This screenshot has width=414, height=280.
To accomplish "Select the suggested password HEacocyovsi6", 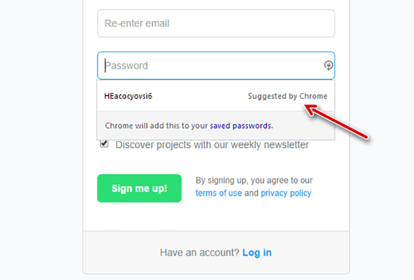I will (128, 96).
